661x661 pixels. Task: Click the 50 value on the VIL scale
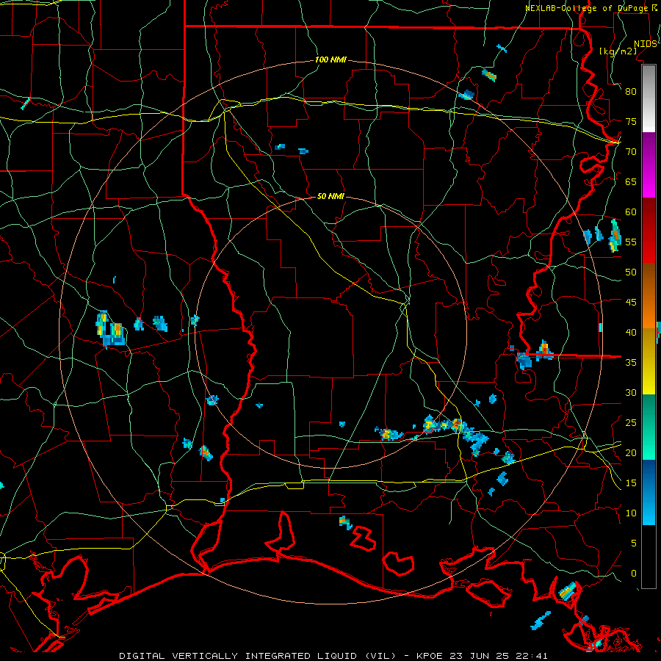click(x=631, y=272)
